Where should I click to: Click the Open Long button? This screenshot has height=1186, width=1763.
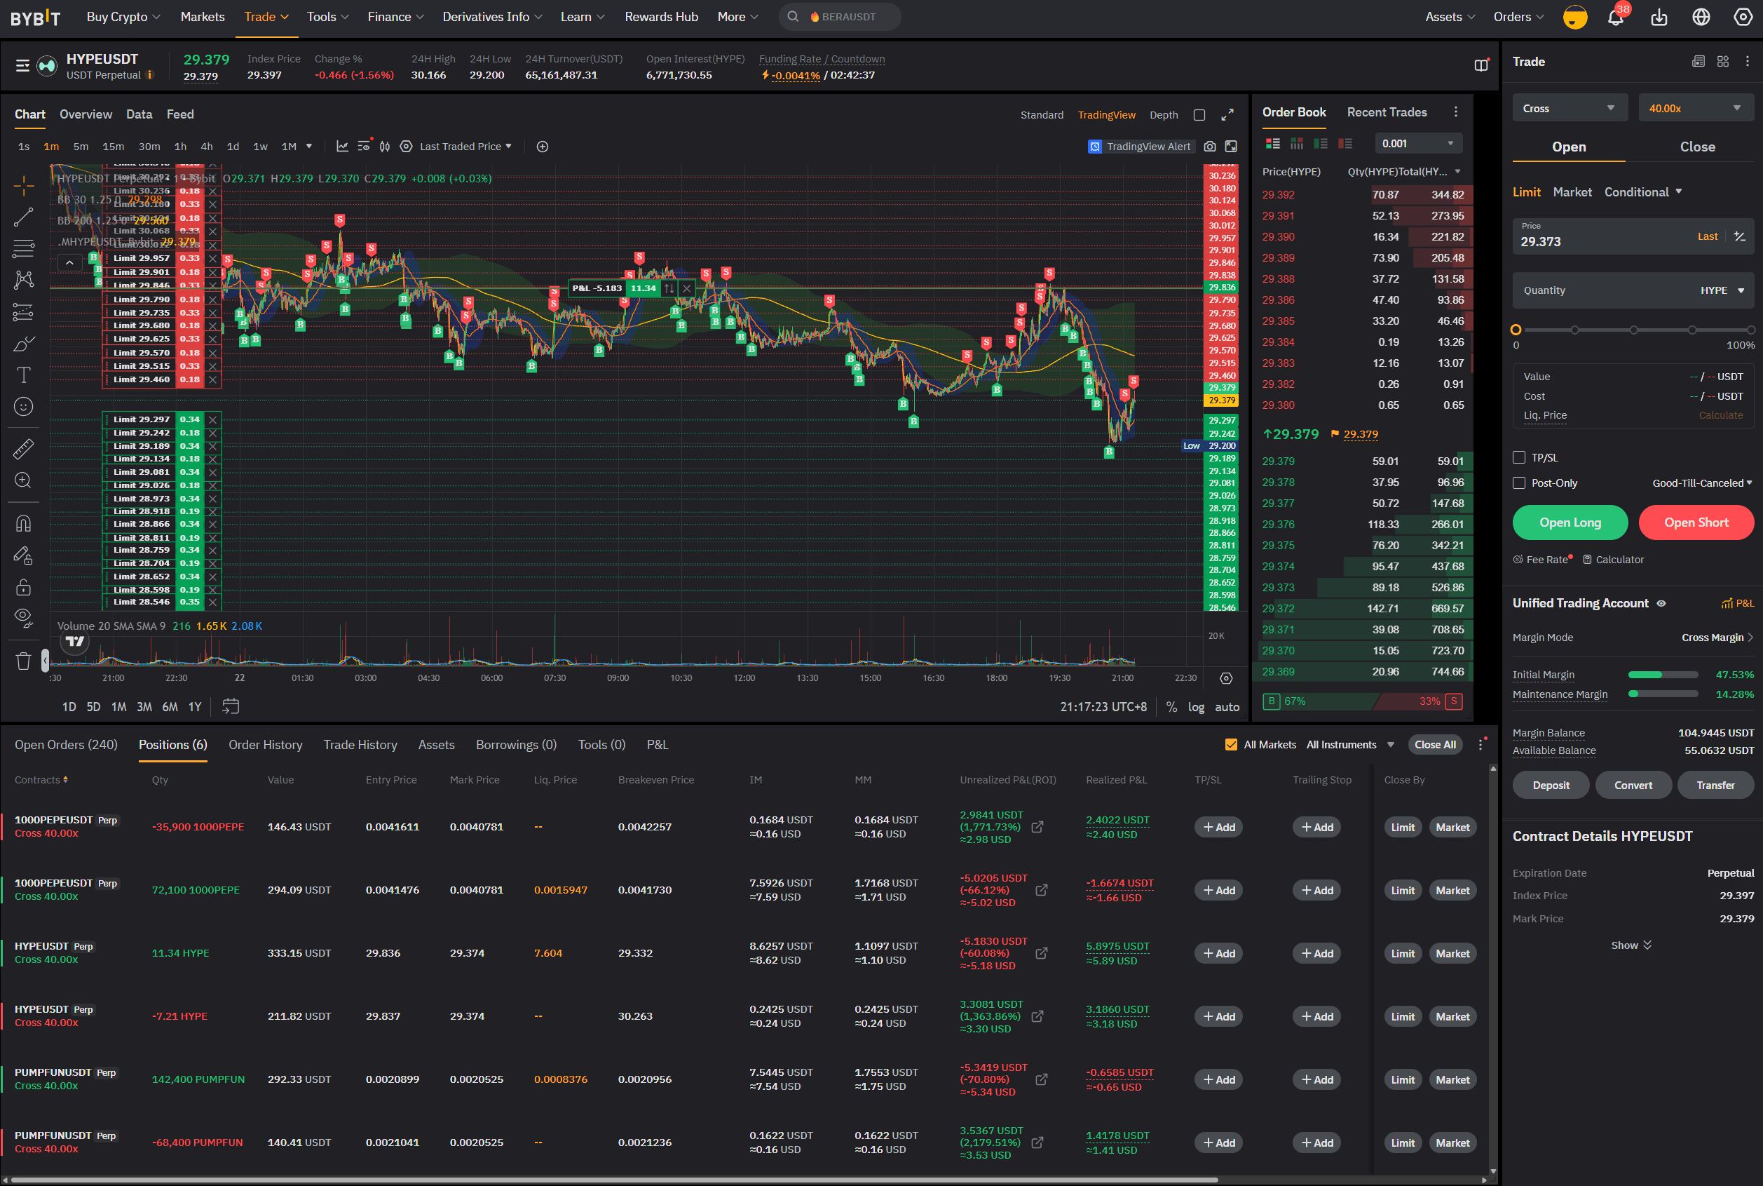click(x=1570, y=522)
